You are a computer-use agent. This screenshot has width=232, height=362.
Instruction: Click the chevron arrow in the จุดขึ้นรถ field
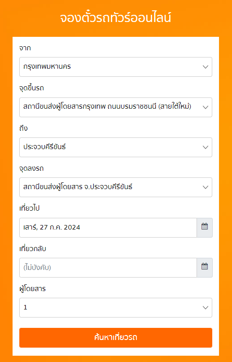tap(205, 107)
